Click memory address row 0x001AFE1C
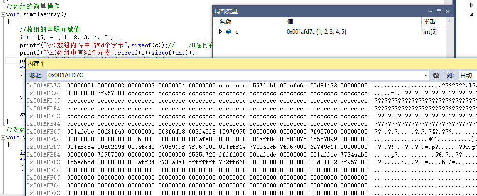Image resolution: width=477 pixels, height=196 pixels. 43,116
